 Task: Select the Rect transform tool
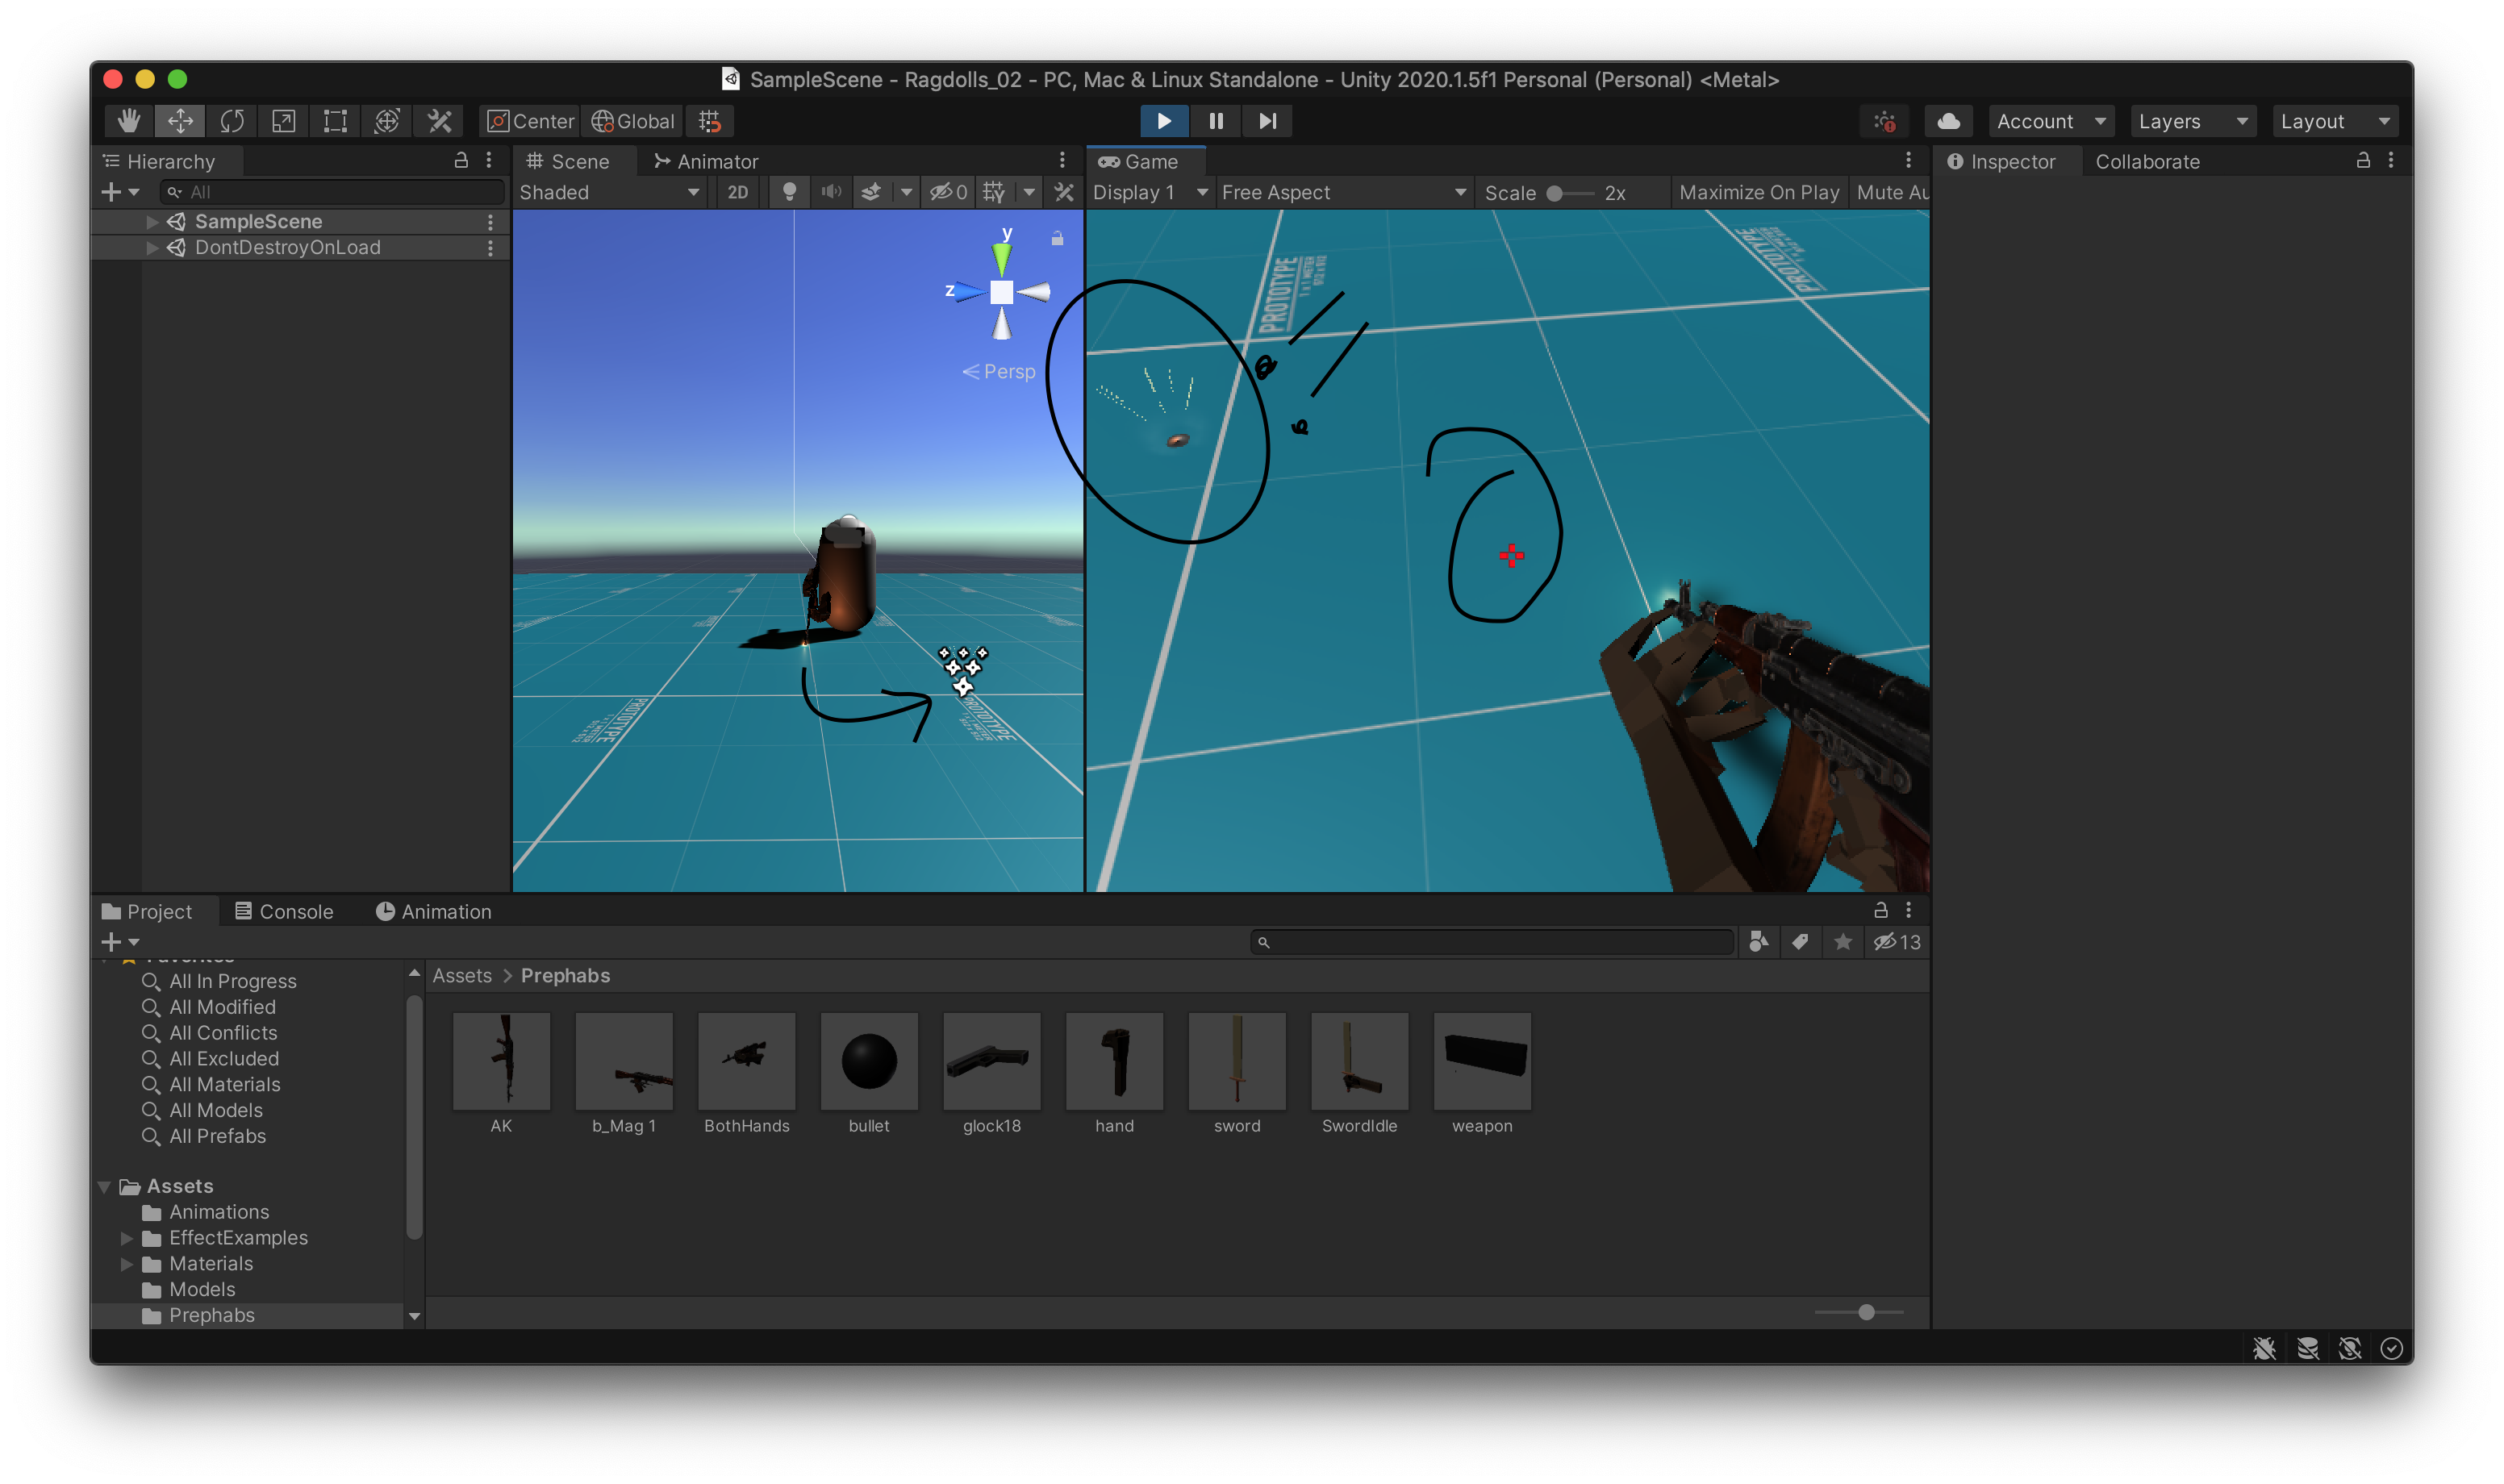pos(335,121)
